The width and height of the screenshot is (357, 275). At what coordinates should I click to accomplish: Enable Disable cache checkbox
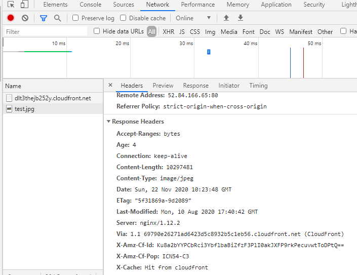[123, 18]
